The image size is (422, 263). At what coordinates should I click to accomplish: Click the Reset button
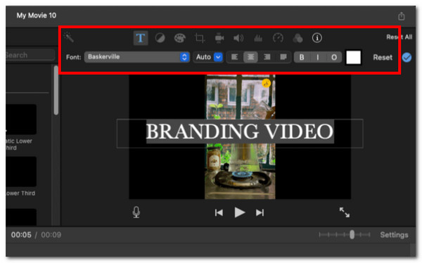coord(383,58)
